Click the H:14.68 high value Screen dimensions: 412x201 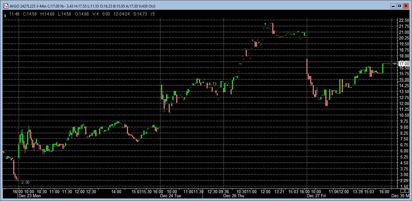[47, 14]
